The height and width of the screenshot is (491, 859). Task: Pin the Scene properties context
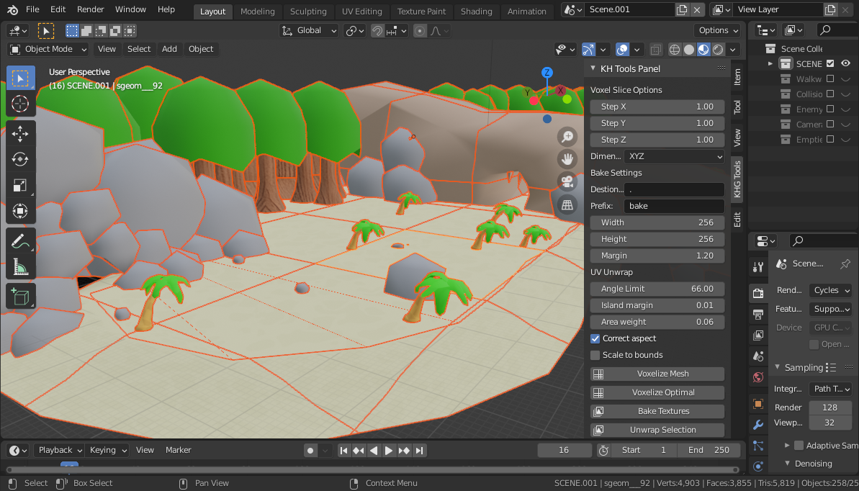click(845, 263)
